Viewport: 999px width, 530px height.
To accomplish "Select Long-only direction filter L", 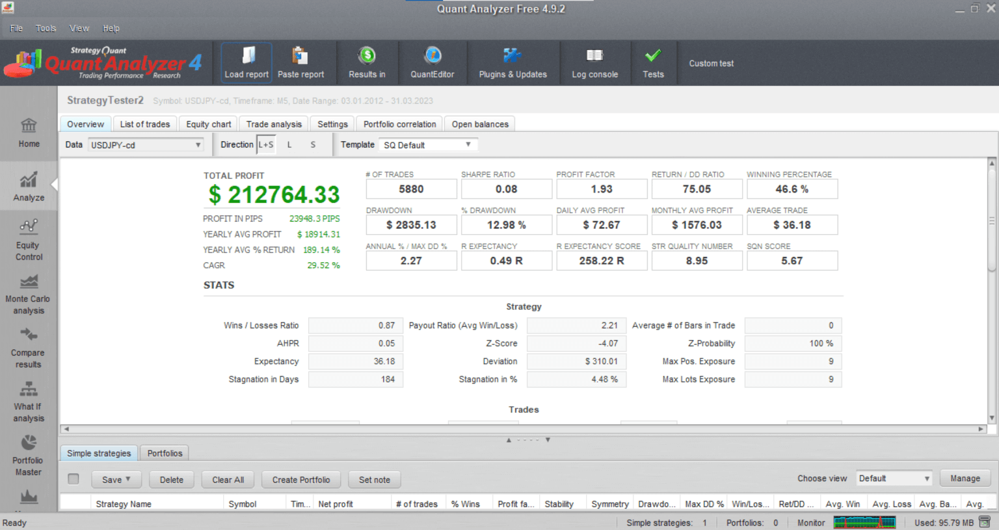I will pyautogui.click(x=289, y=144).
